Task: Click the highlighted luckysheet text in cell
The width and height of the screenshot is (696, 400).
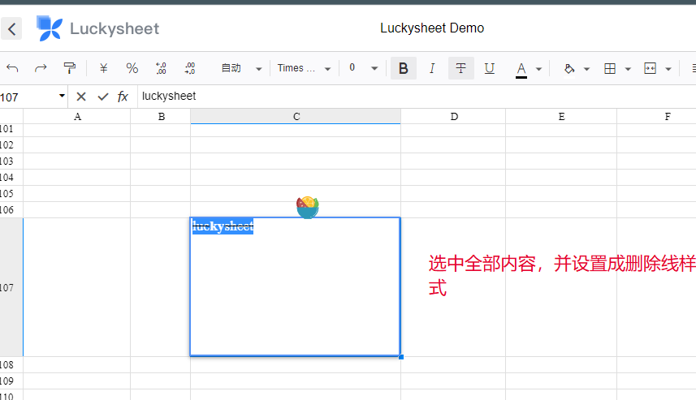Action: (x=223, y=226)
